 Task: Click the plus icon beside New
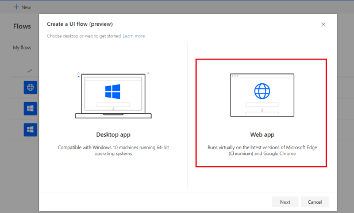[x=16, y=7]
